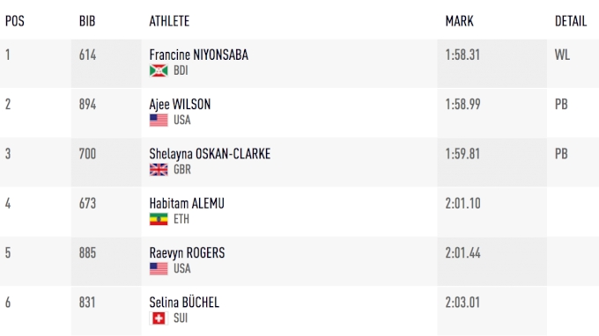Open Shelayna OSKAN-CLARKE athlete profile
599x336 pixels.
click(210, 154)
